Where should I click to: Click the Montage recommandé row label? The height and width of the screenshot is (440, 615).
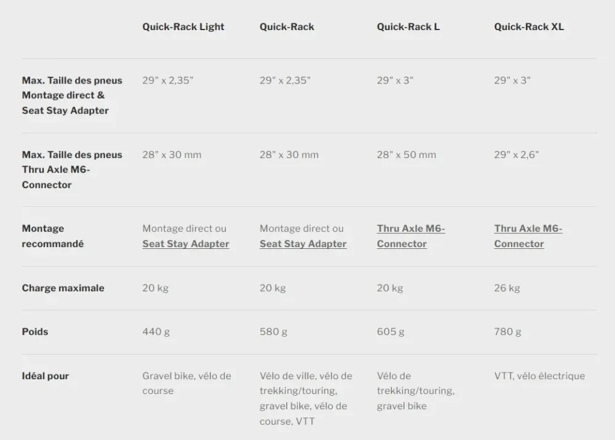[x=52, y=236]
